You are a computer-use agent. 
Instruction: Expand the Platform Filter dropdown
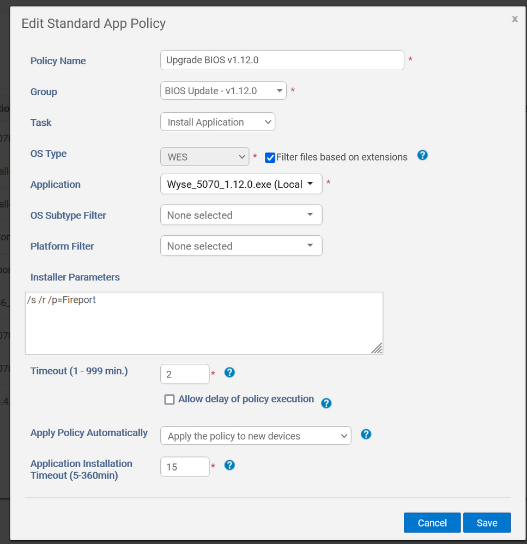[x=241, y=246]
